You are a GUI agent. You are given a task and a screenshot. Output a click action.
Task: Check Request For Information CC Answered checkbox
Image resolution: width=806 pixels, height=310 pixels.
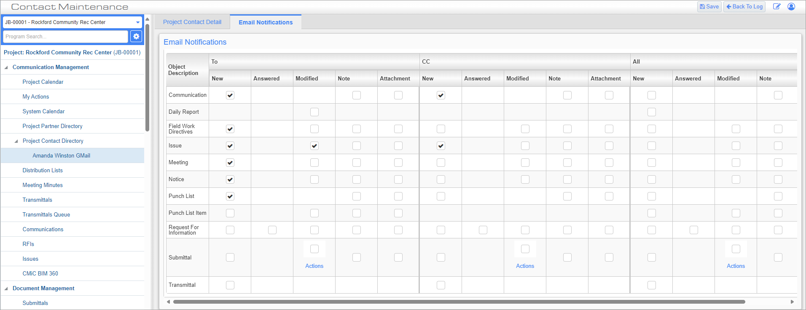click(x=483, y=230)
